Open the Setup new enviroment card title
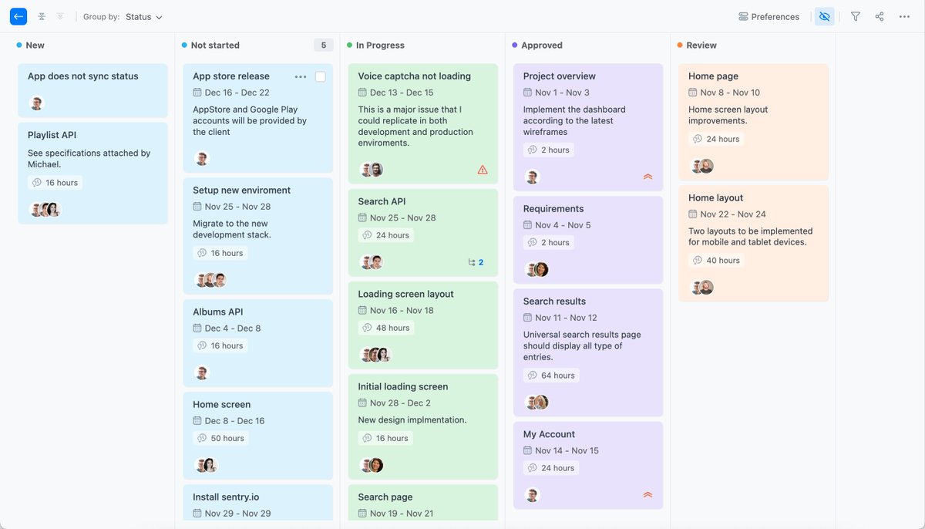Viewport: 925px width, 529px height. tap(241, 190)
